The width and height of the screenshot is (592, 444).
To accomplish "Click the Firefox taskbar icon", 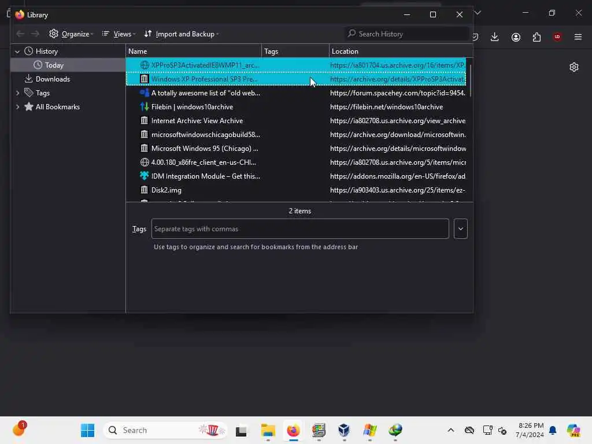I will point(293,430).
